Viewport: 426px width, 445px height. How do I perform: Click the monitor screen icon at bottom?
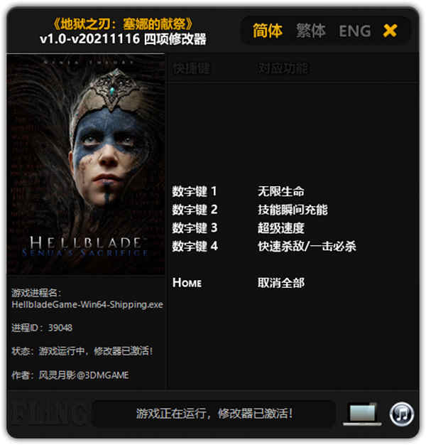point(362,414)
